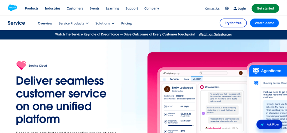Click the search field in demo console

pyautogui.click(x=213, y=73)
